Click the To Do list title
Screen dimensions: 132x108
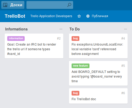point(75,29)
